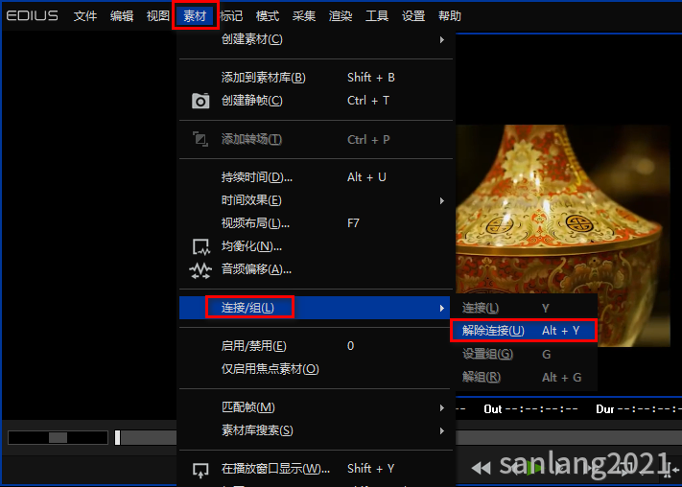Open the 工具 menu

pyautogui.click(x=377, y=16)
